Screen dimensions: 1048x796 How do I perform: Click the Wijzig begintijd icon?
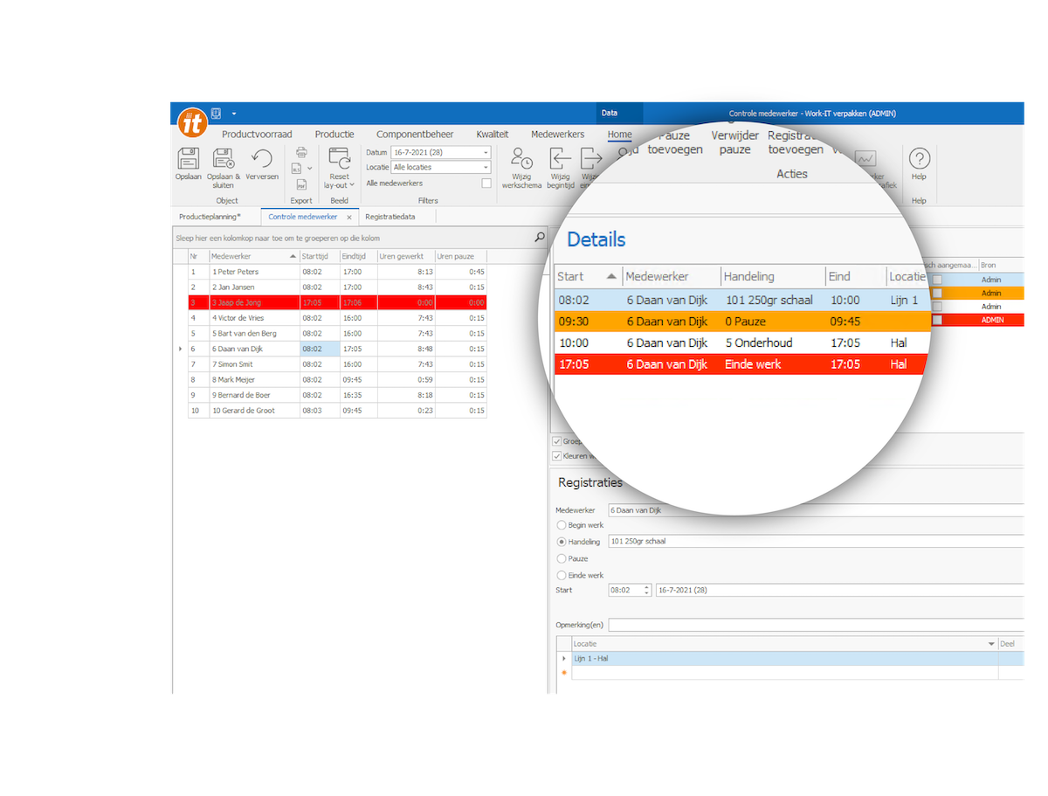560,159
